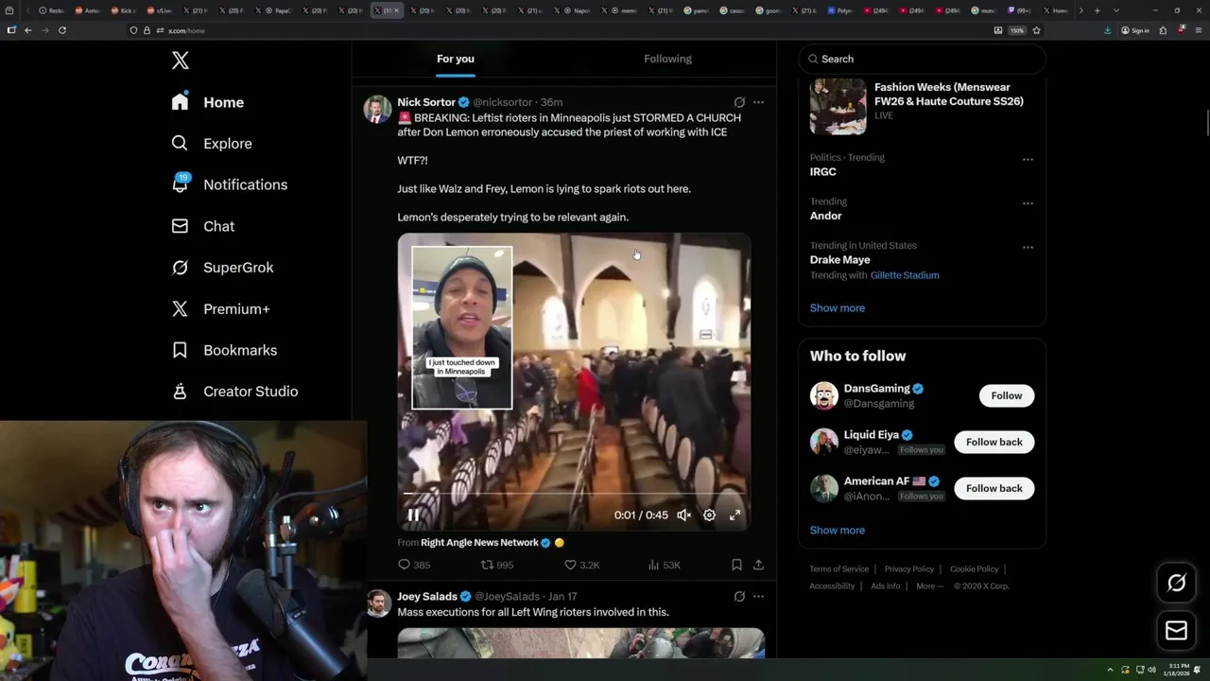Viewport: 1210px width, 681px height.
Task: Open more options for IRGC trend
Action: click(x=1028, y=159)
